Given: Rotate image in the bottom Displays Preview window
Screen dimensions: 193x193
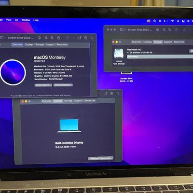Looking at the screenshot, I should pos(106,94).
